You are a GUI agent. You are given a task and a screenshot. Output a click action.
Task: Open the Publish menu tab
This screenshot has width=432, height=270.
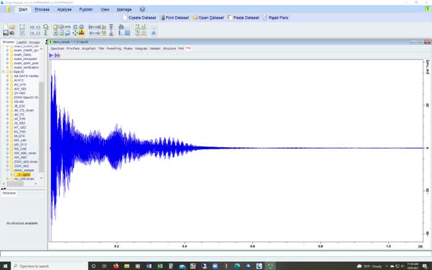coord(86,9)
